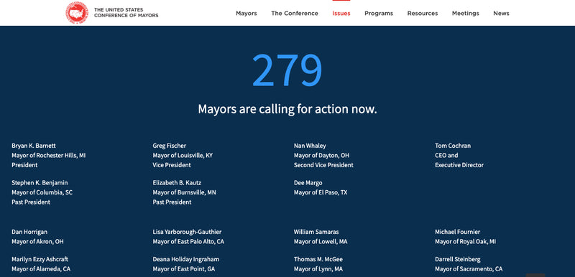The width and height of the screenshot is (575, 277).
Task: Open the Programs menu
Action: [x=379, y=13]
